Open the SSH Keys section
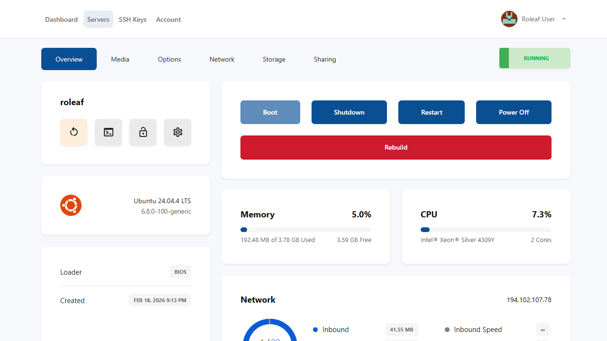The width and height of the screenshot is (607, 341). [x=132, y=19]
